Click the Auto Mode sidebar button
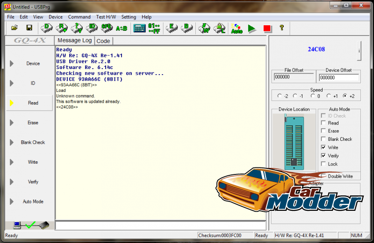The height and width of the screenshot is (243, 374). pyautogui.click(x=29, y=202)
